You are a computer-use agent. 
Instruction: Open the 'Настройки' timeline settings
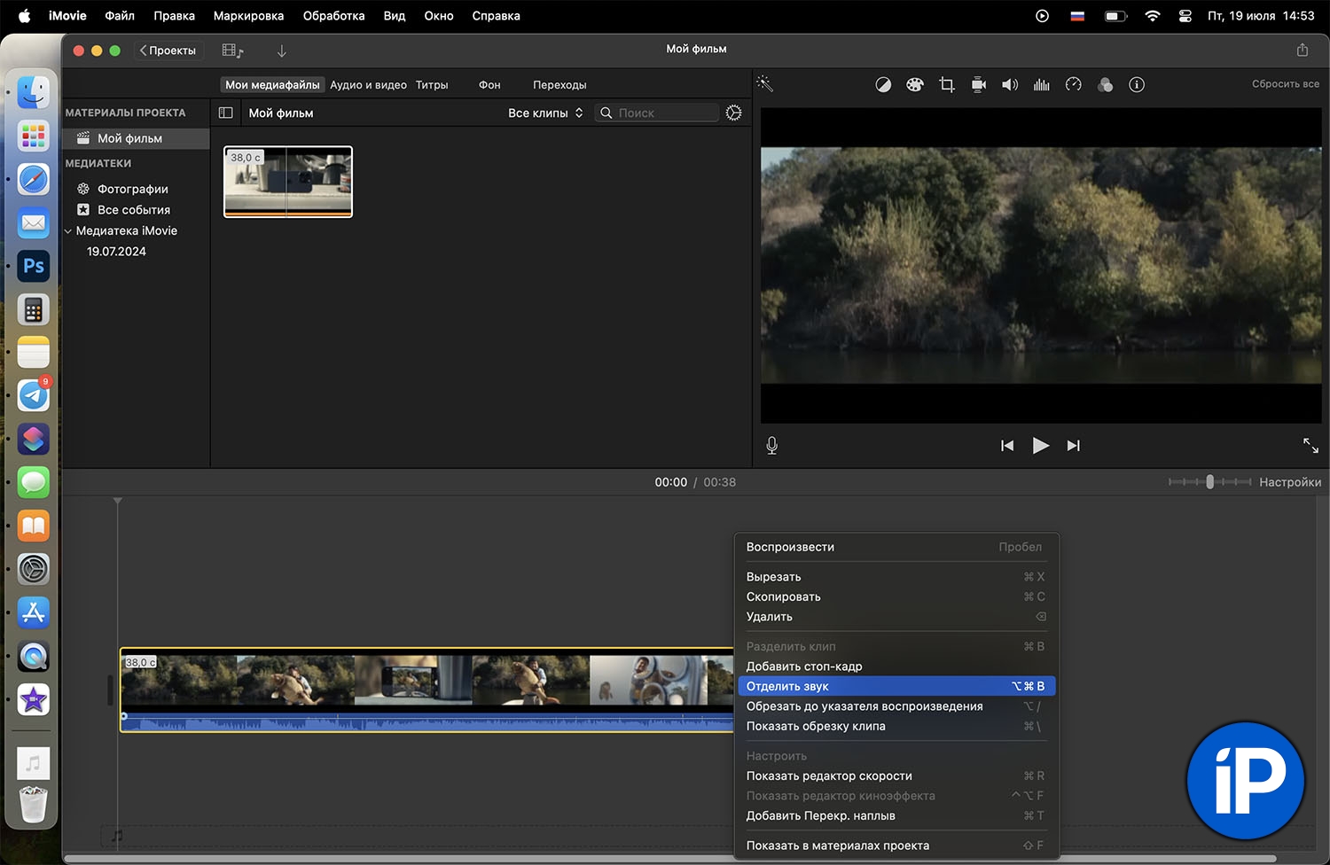tap(1289, 482)
